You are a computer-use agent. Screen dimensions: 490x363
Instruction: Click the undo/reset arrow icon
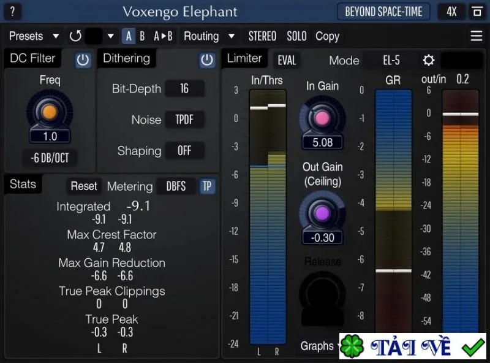(75, 36)
